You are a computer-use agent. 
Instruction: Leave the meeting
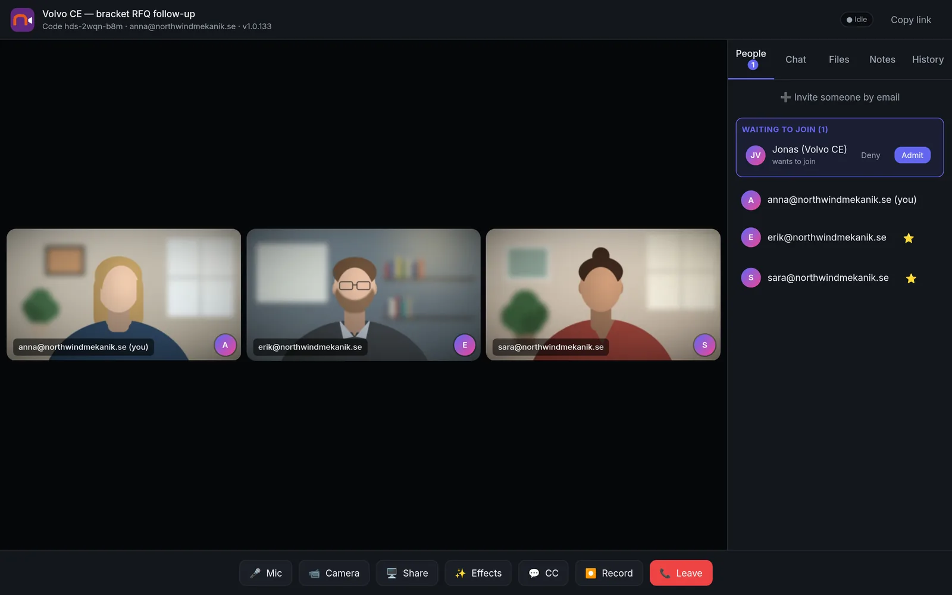click(x=681, y=573)
